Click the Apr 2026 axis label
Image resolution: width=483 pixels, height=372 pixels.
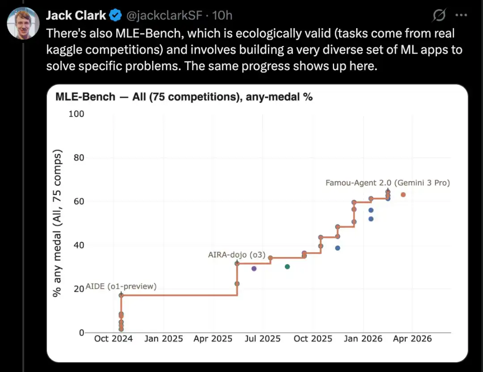coord(412,339)
